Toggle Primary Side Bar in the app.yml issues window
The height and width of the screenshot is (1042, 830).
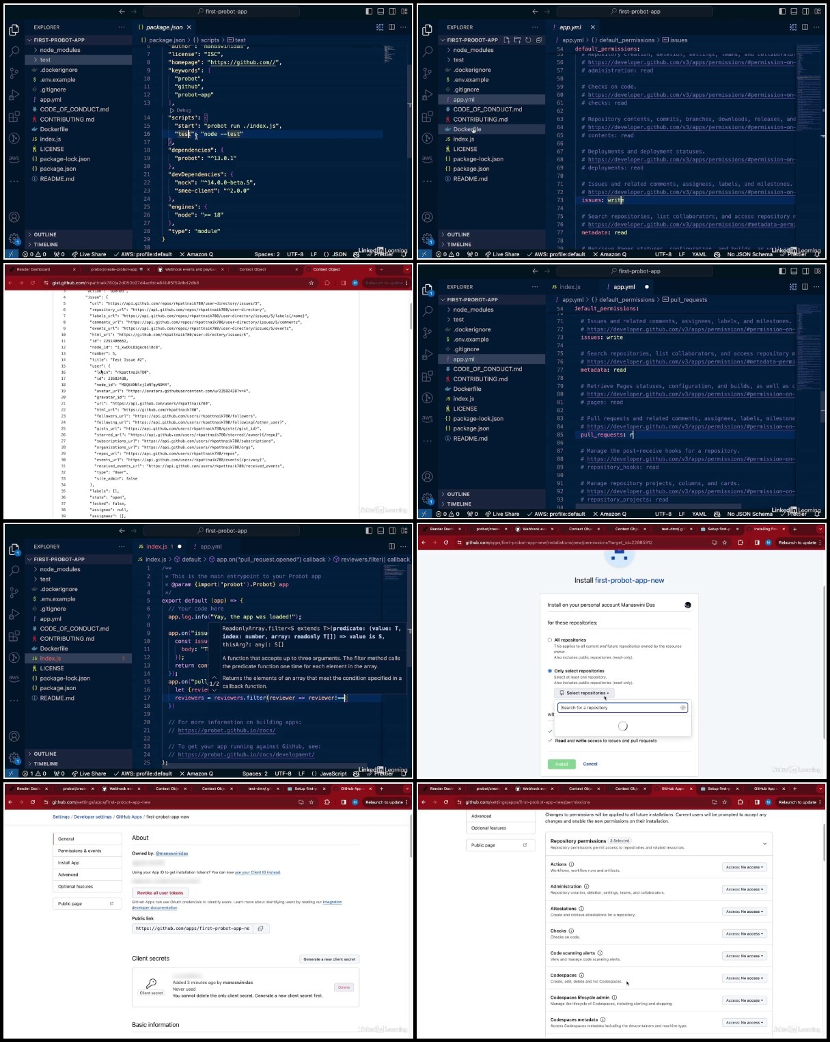782,12
